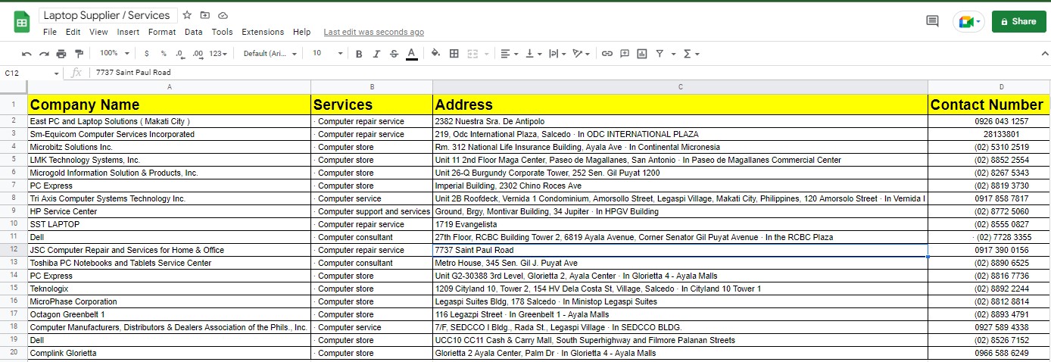Toggle strikethrough formatting

394,54
